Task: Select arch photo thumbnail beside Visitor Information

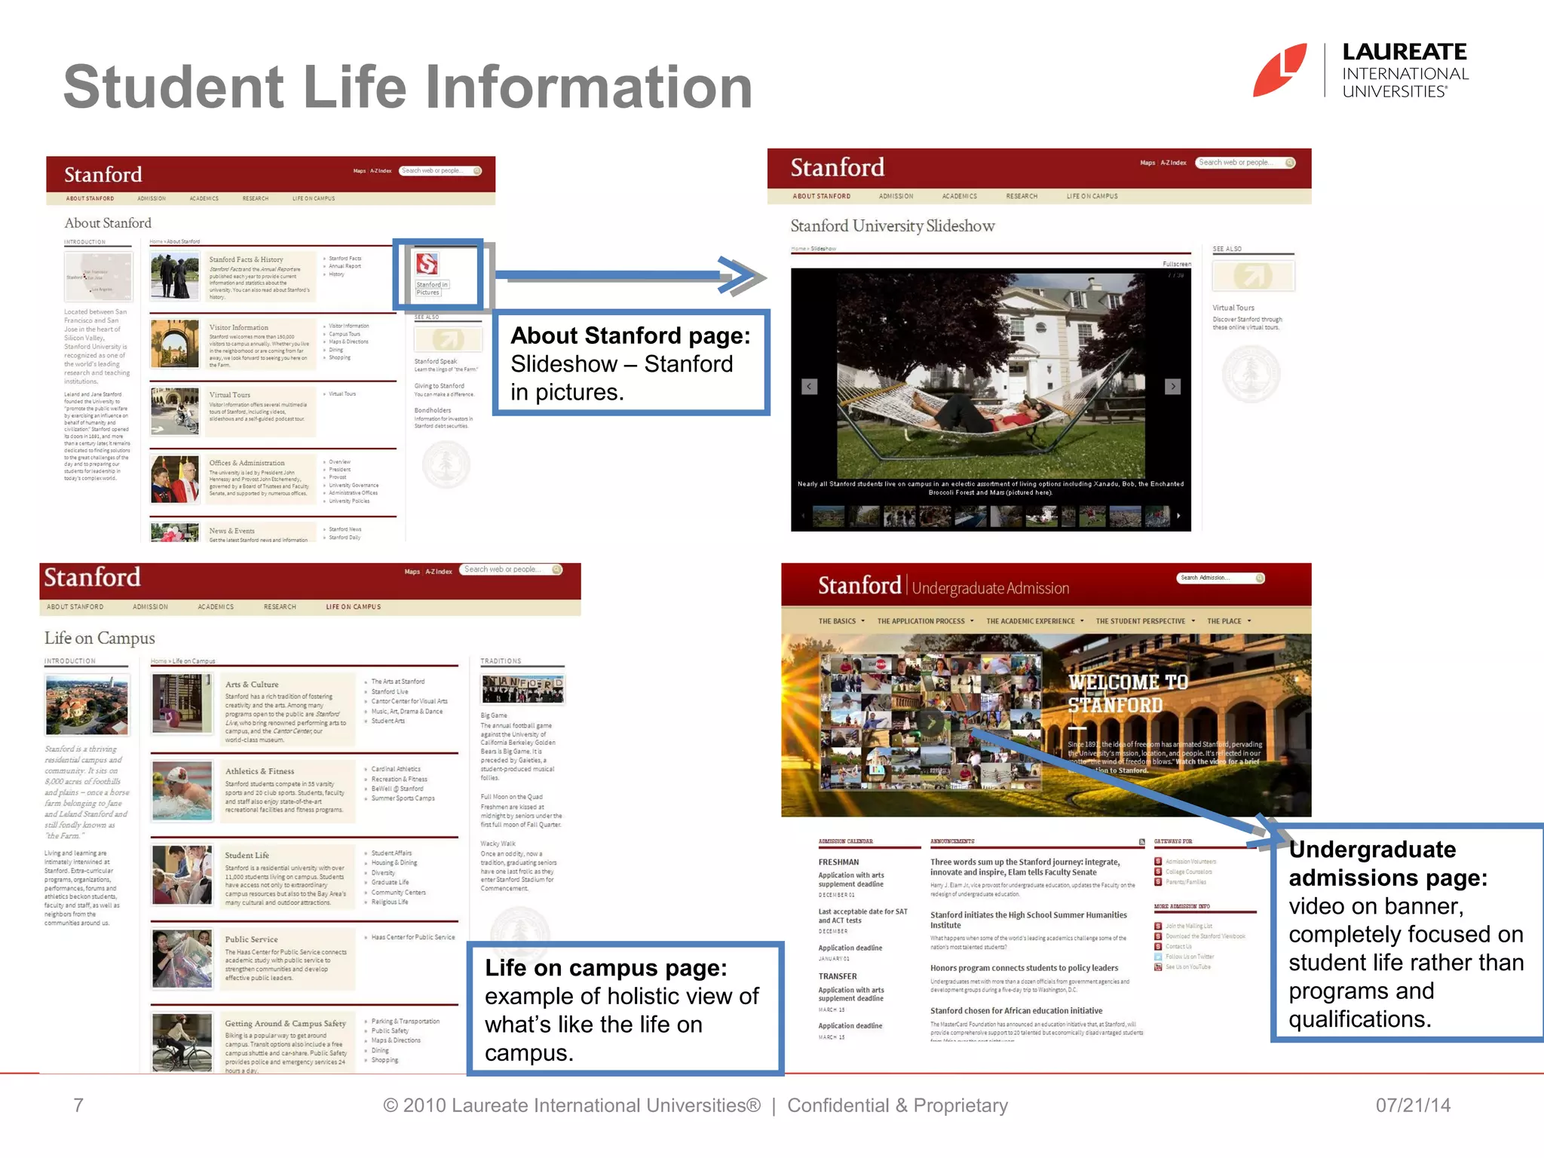Action: pos(174,345)
